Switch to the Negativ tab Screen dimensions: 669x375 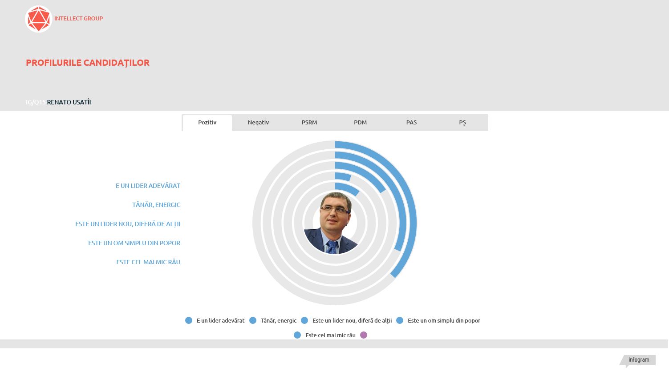(x=258, y=123)
